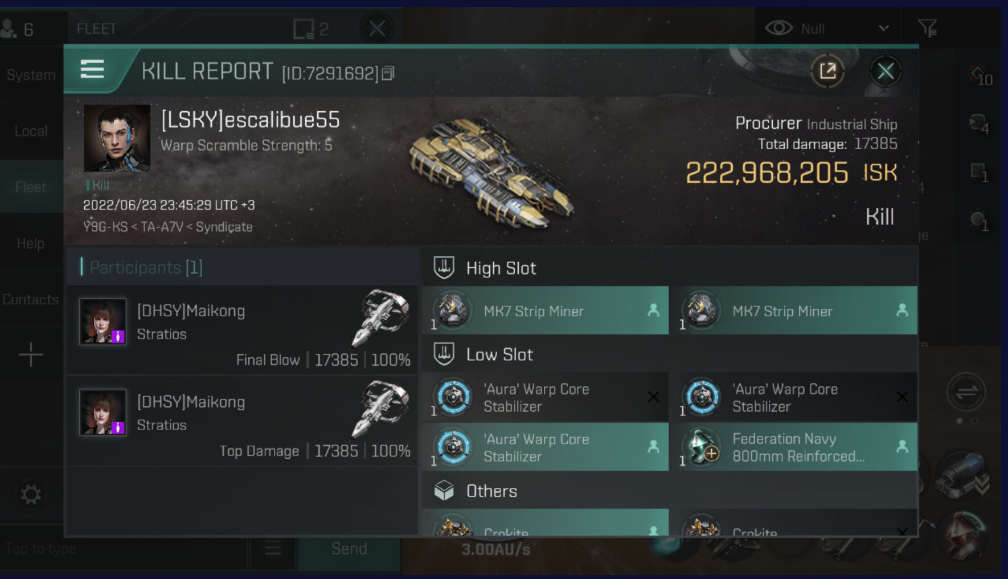Click the Send message button
The image size is (1008, 579).
349,549
